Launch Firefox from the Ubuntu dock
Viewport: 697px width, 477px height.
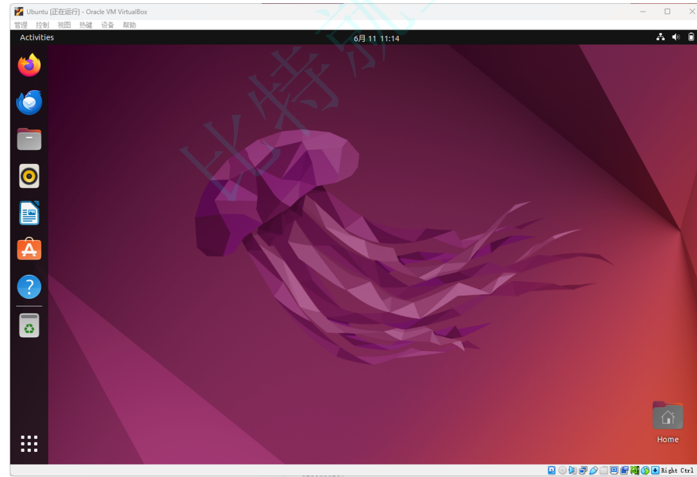(29, 65)
